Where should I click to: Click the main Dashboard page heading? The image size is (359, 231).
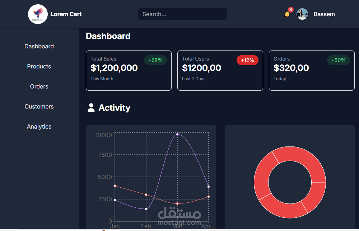click(x=108, y=36)
